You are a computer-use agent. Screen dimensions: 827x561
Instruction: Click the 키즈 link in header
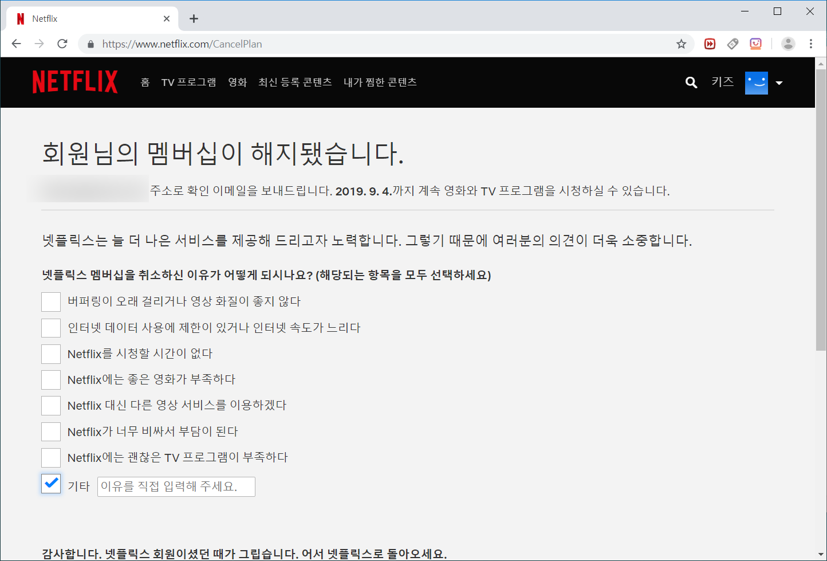point(722,82)
